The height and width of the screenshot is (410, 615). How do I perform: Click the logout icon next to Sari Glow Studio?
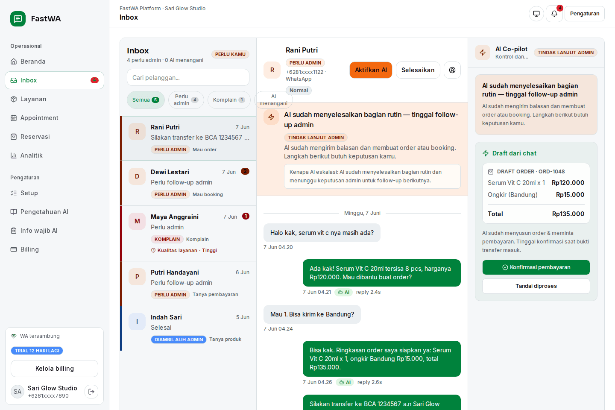(91, 392)
